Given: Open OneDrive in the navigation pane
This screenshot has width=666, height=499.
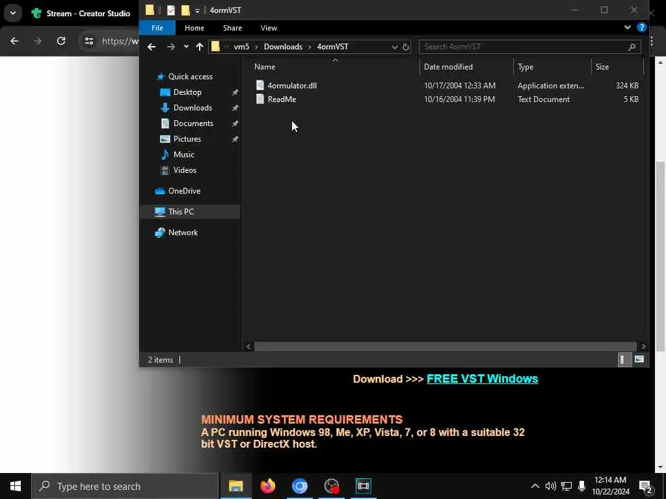Looking at the screenshot, I should click(184, 191).
